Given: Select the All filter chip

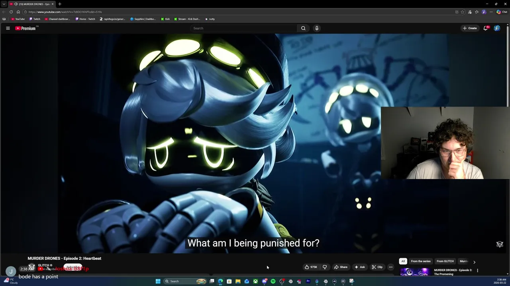Looking at the screenshot, I should 403,261.
